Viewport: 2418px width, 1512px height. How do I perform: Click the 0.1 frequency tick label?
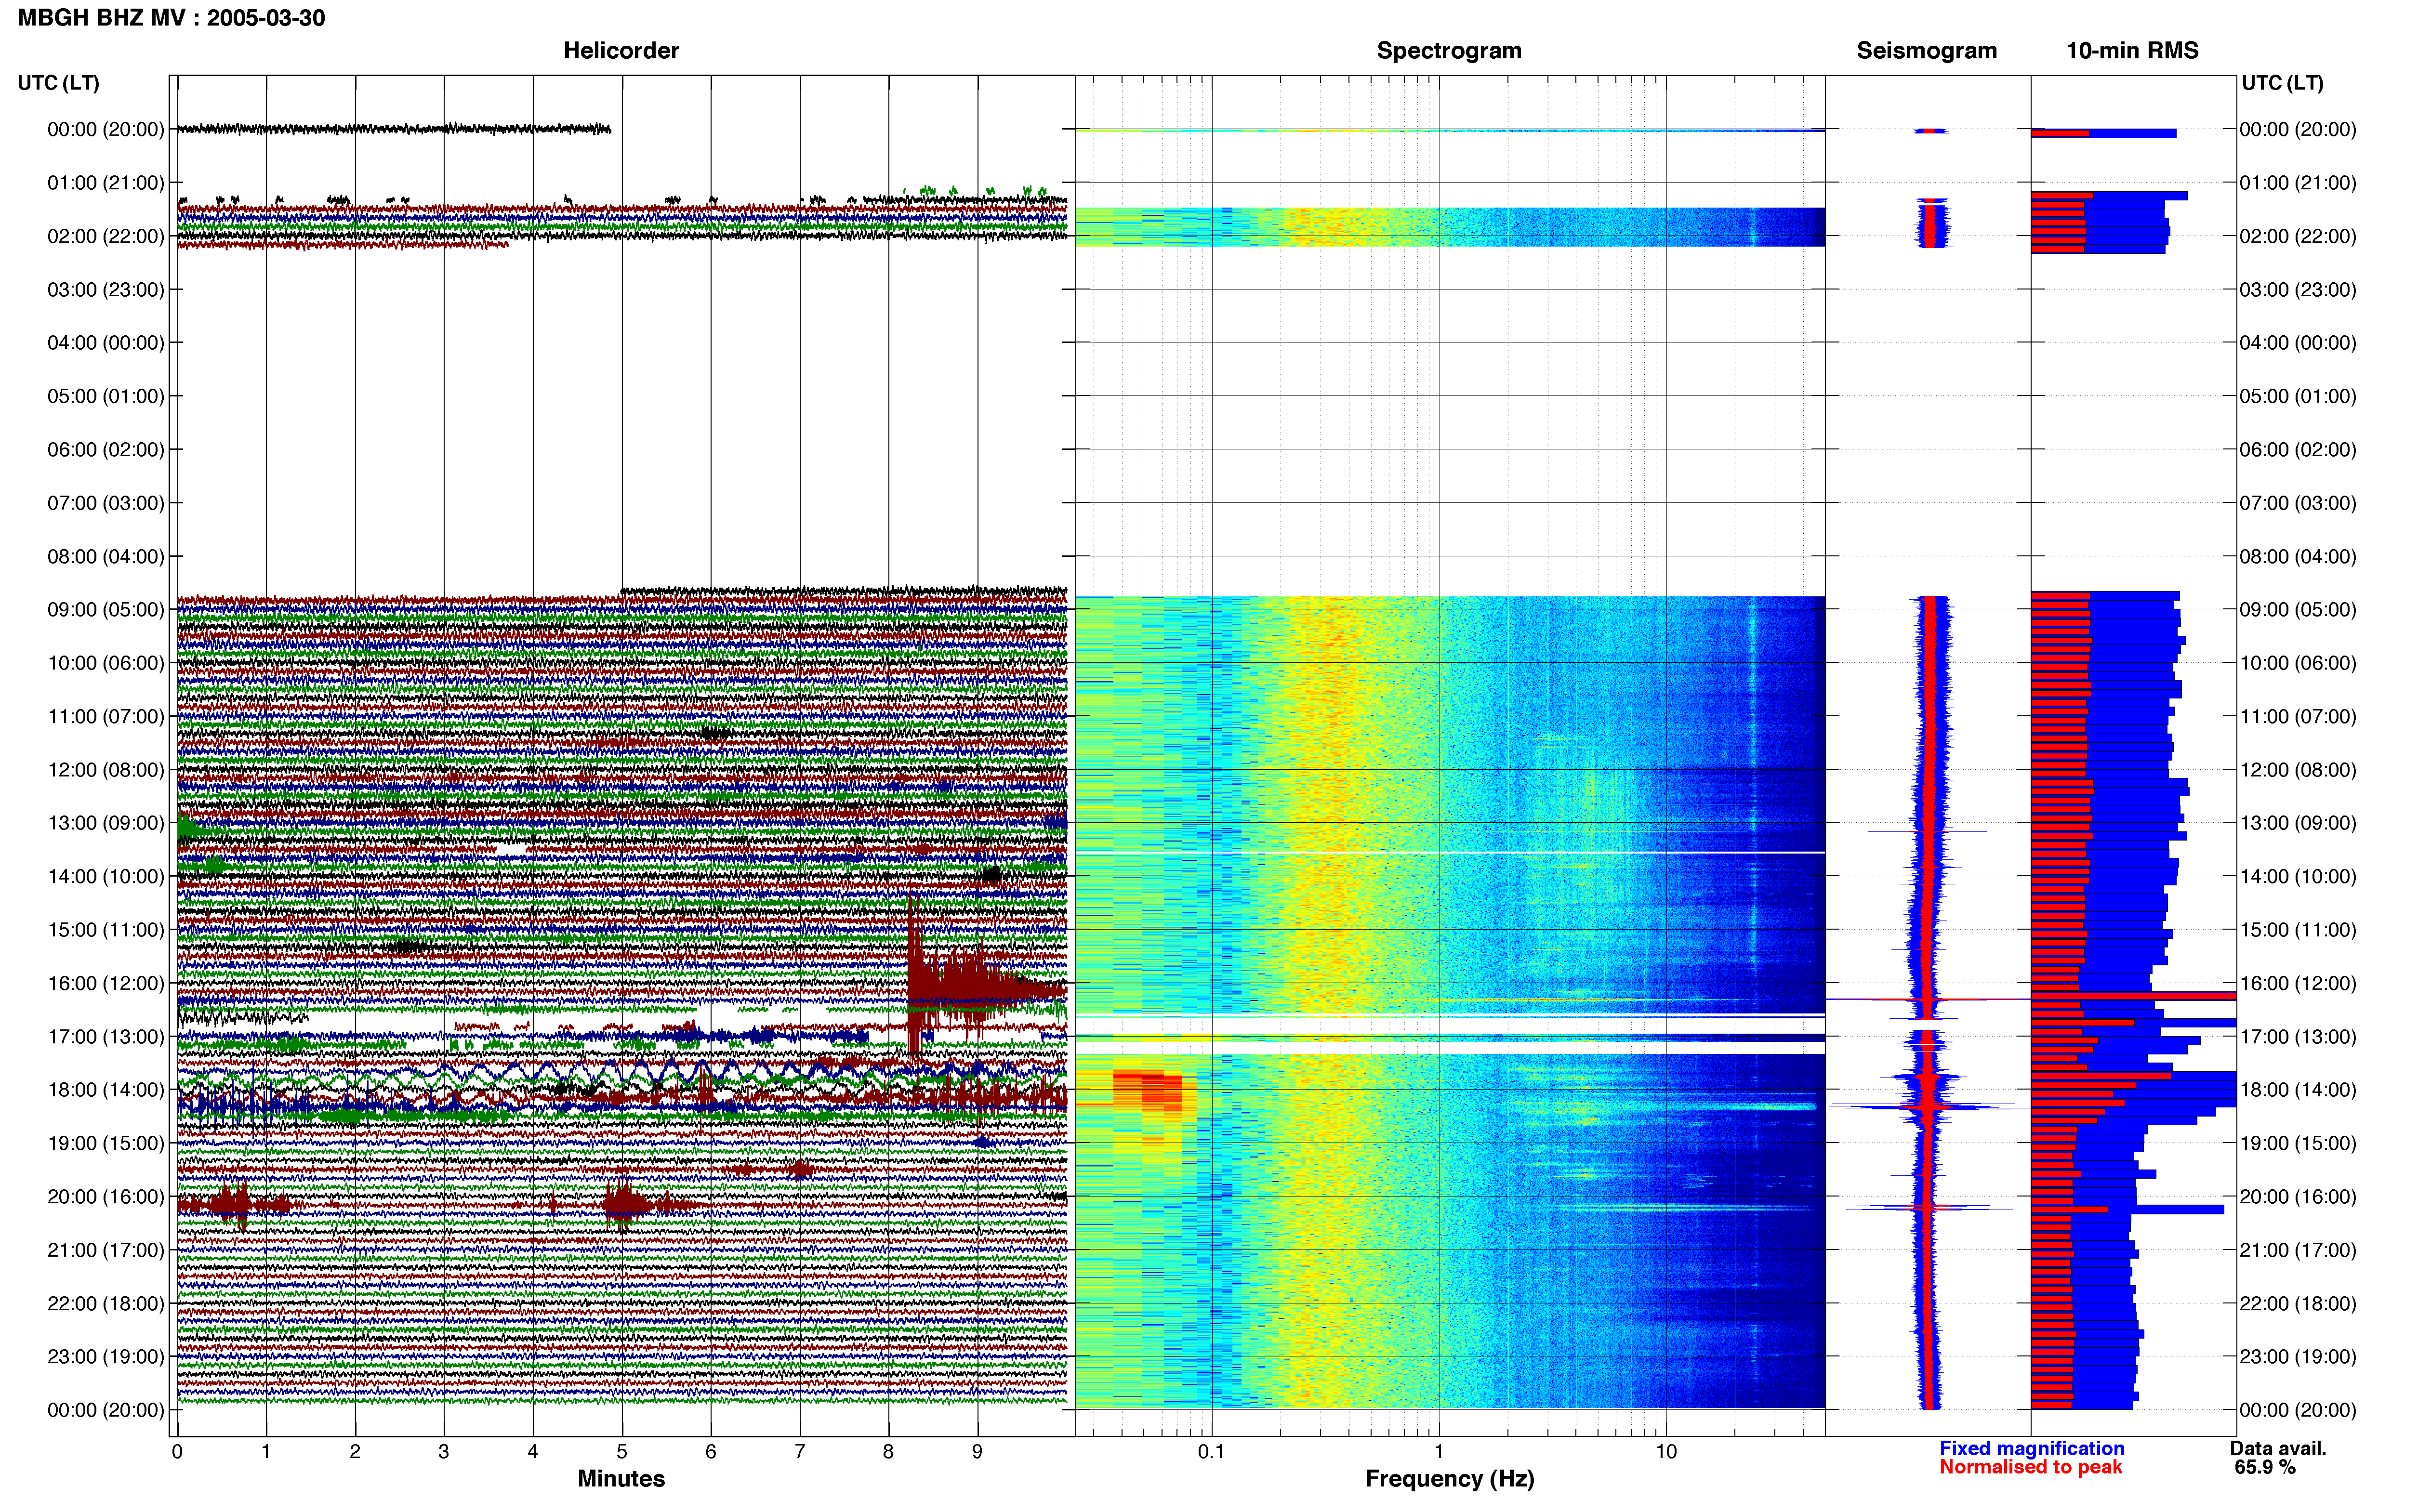(x=1211, y=1451)
